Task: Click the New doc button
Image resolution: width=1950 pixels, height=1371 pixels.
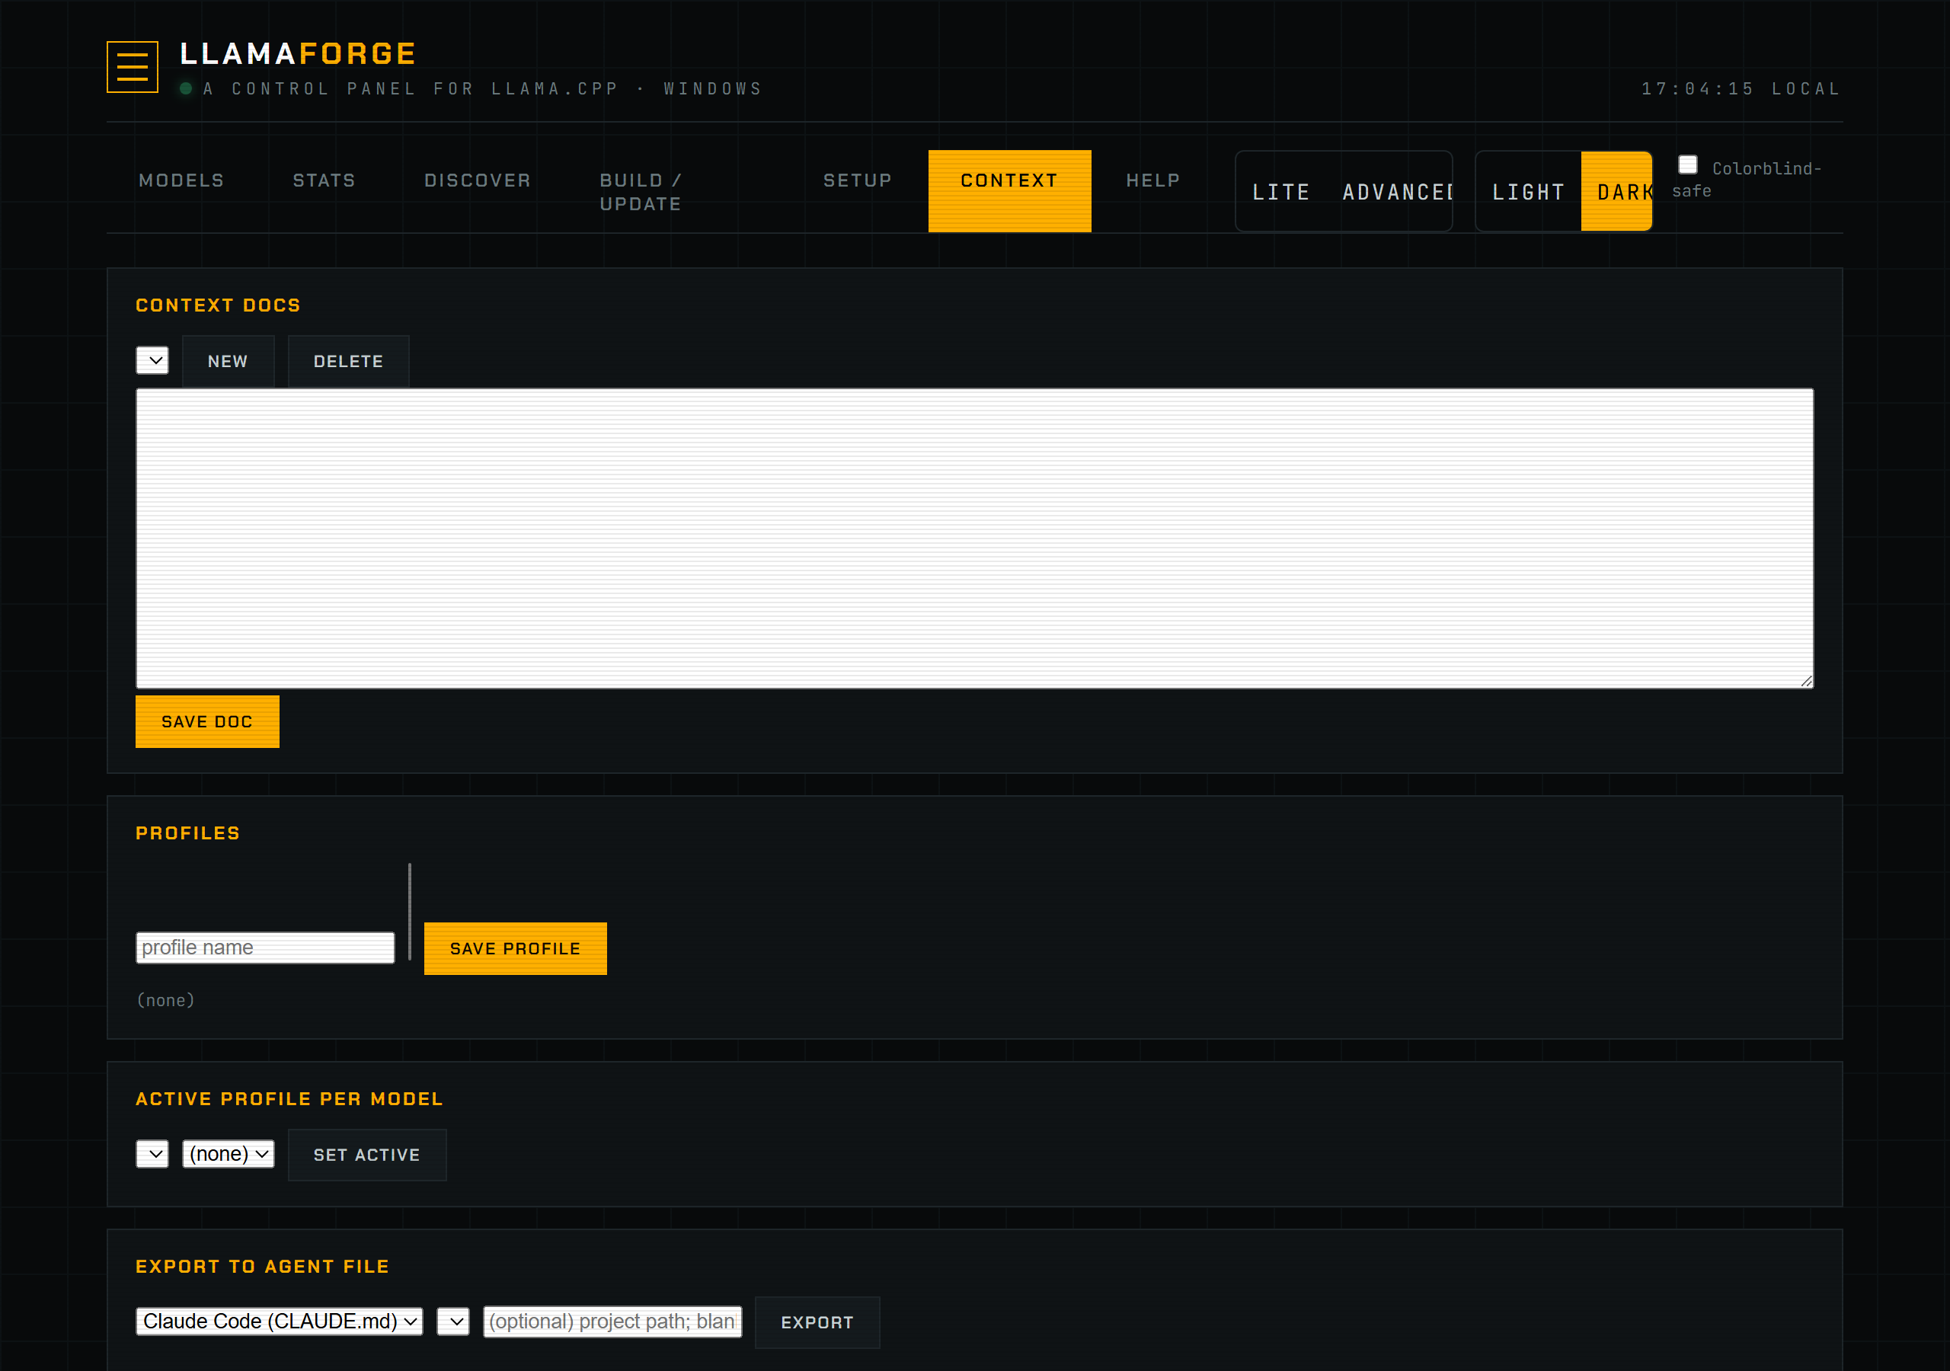Action: click(x=229, y=362)
